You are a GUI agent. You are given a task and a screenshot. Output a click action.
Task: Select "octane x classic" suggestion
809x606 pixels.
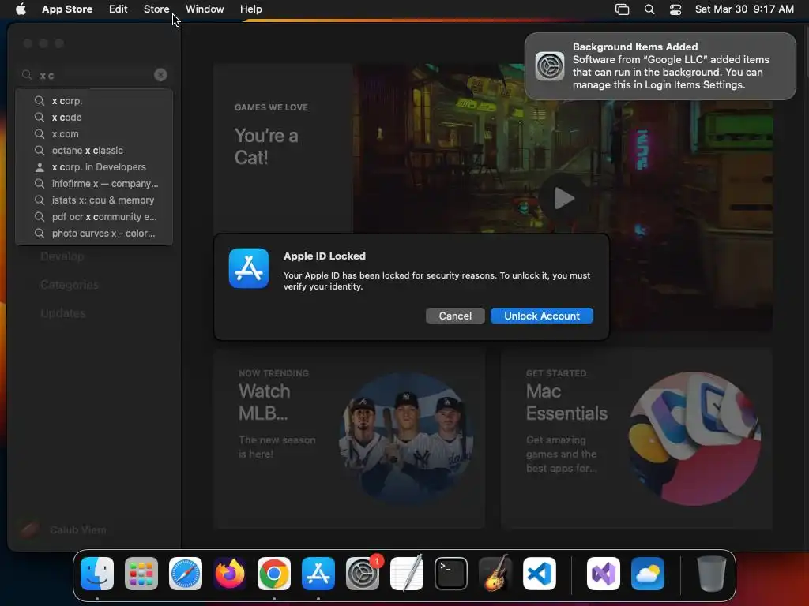point(94,151)
